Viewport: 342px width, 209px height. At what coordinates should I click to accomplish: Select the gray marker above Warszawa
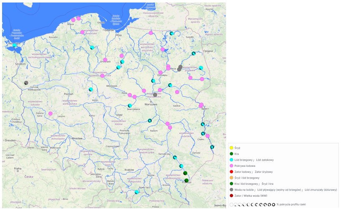pyautogui.click(x=155, y=95)
